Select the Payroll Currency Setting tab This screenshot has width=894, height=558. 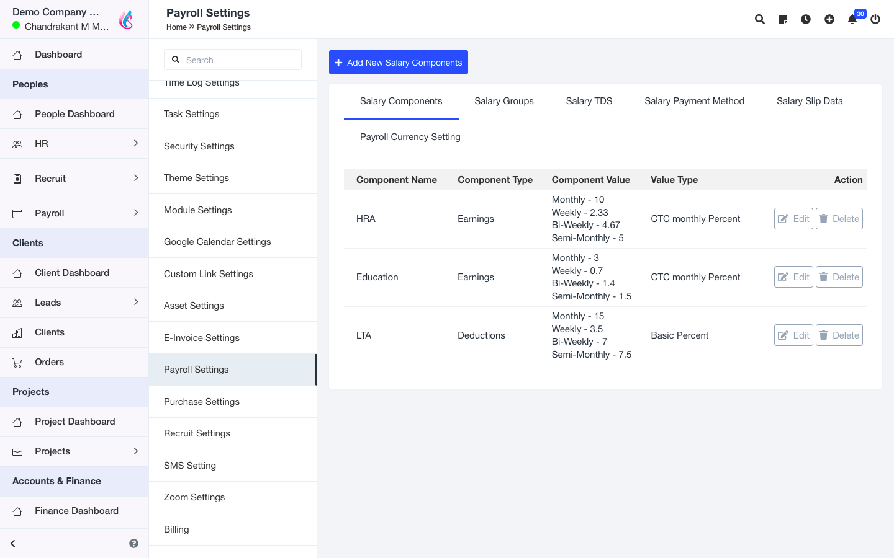pos(410,137)
